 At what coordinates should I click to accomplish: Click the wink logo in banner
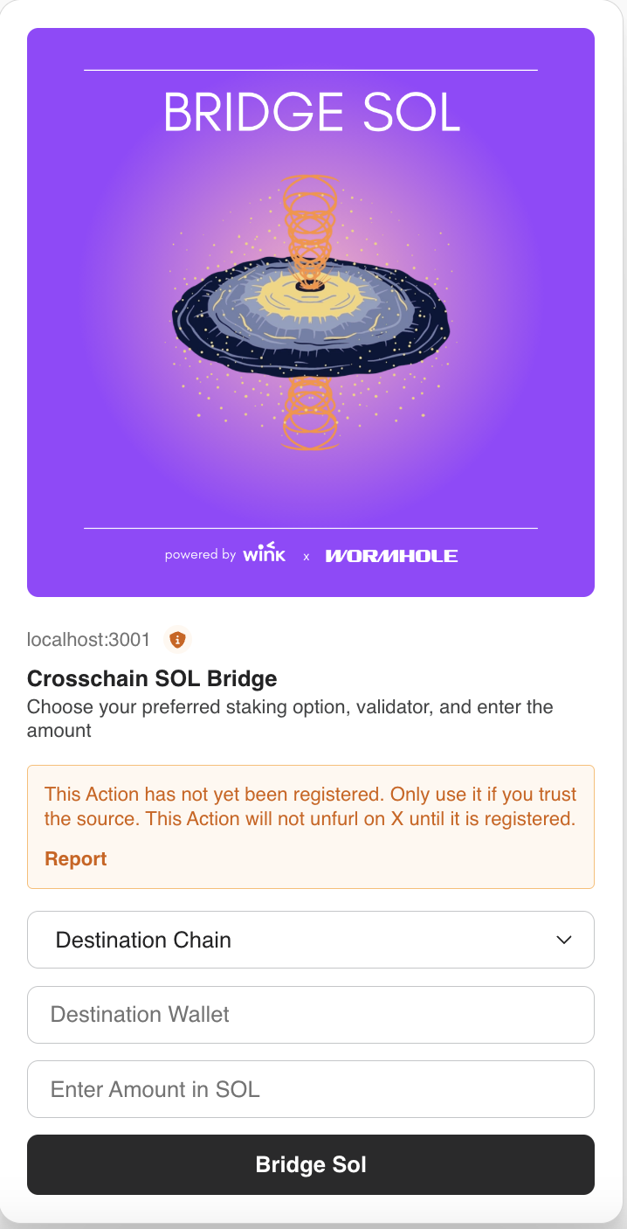click(264, 553)
